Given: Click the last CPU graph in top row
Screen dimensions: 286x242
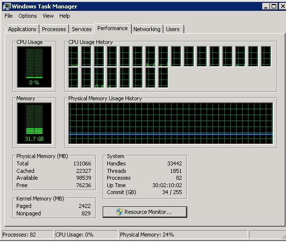Looking at the screenshot, I should [x=266, y=56].
